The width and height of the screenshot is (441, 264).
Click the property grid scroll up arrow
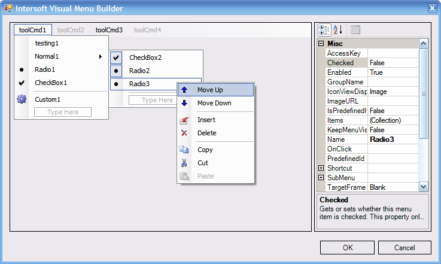(x=424, y=43)
